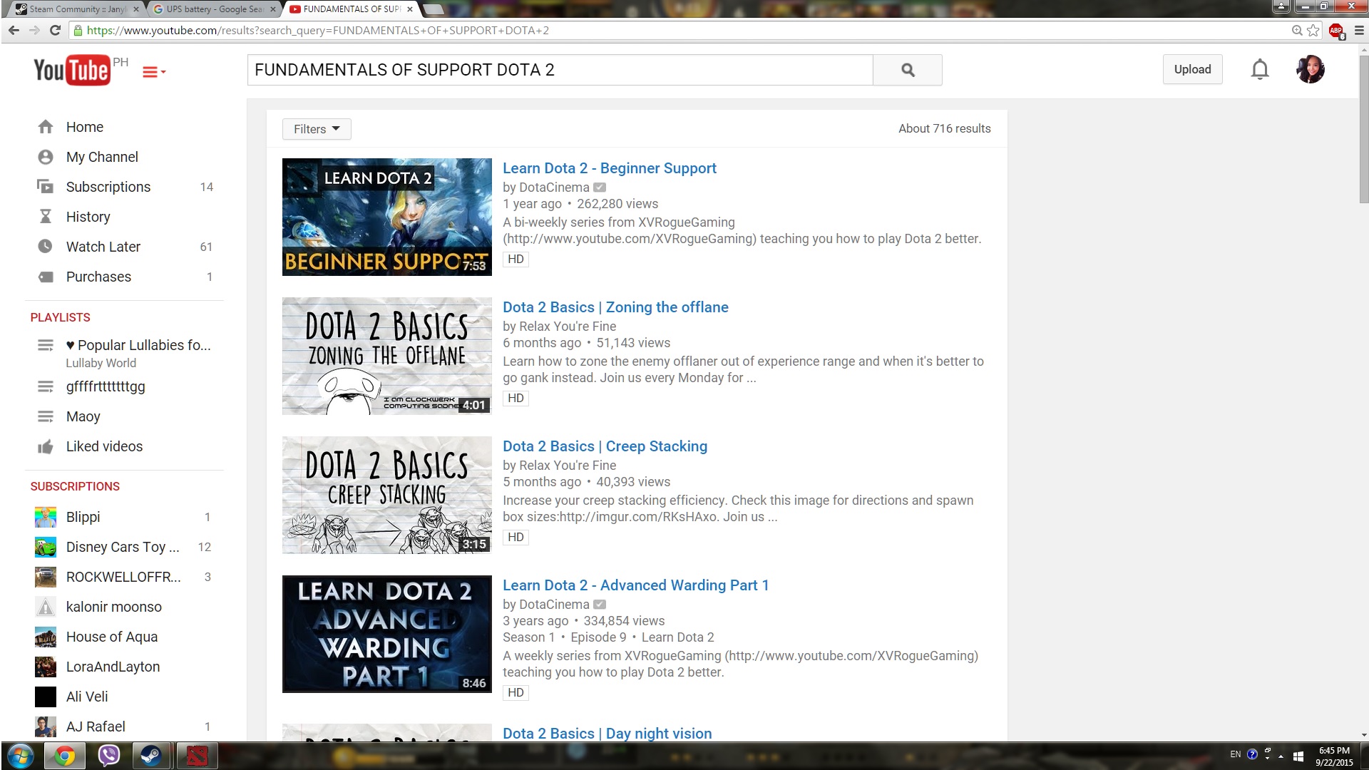Click the Liked videos thumbs-up icon

coord(46,446)
